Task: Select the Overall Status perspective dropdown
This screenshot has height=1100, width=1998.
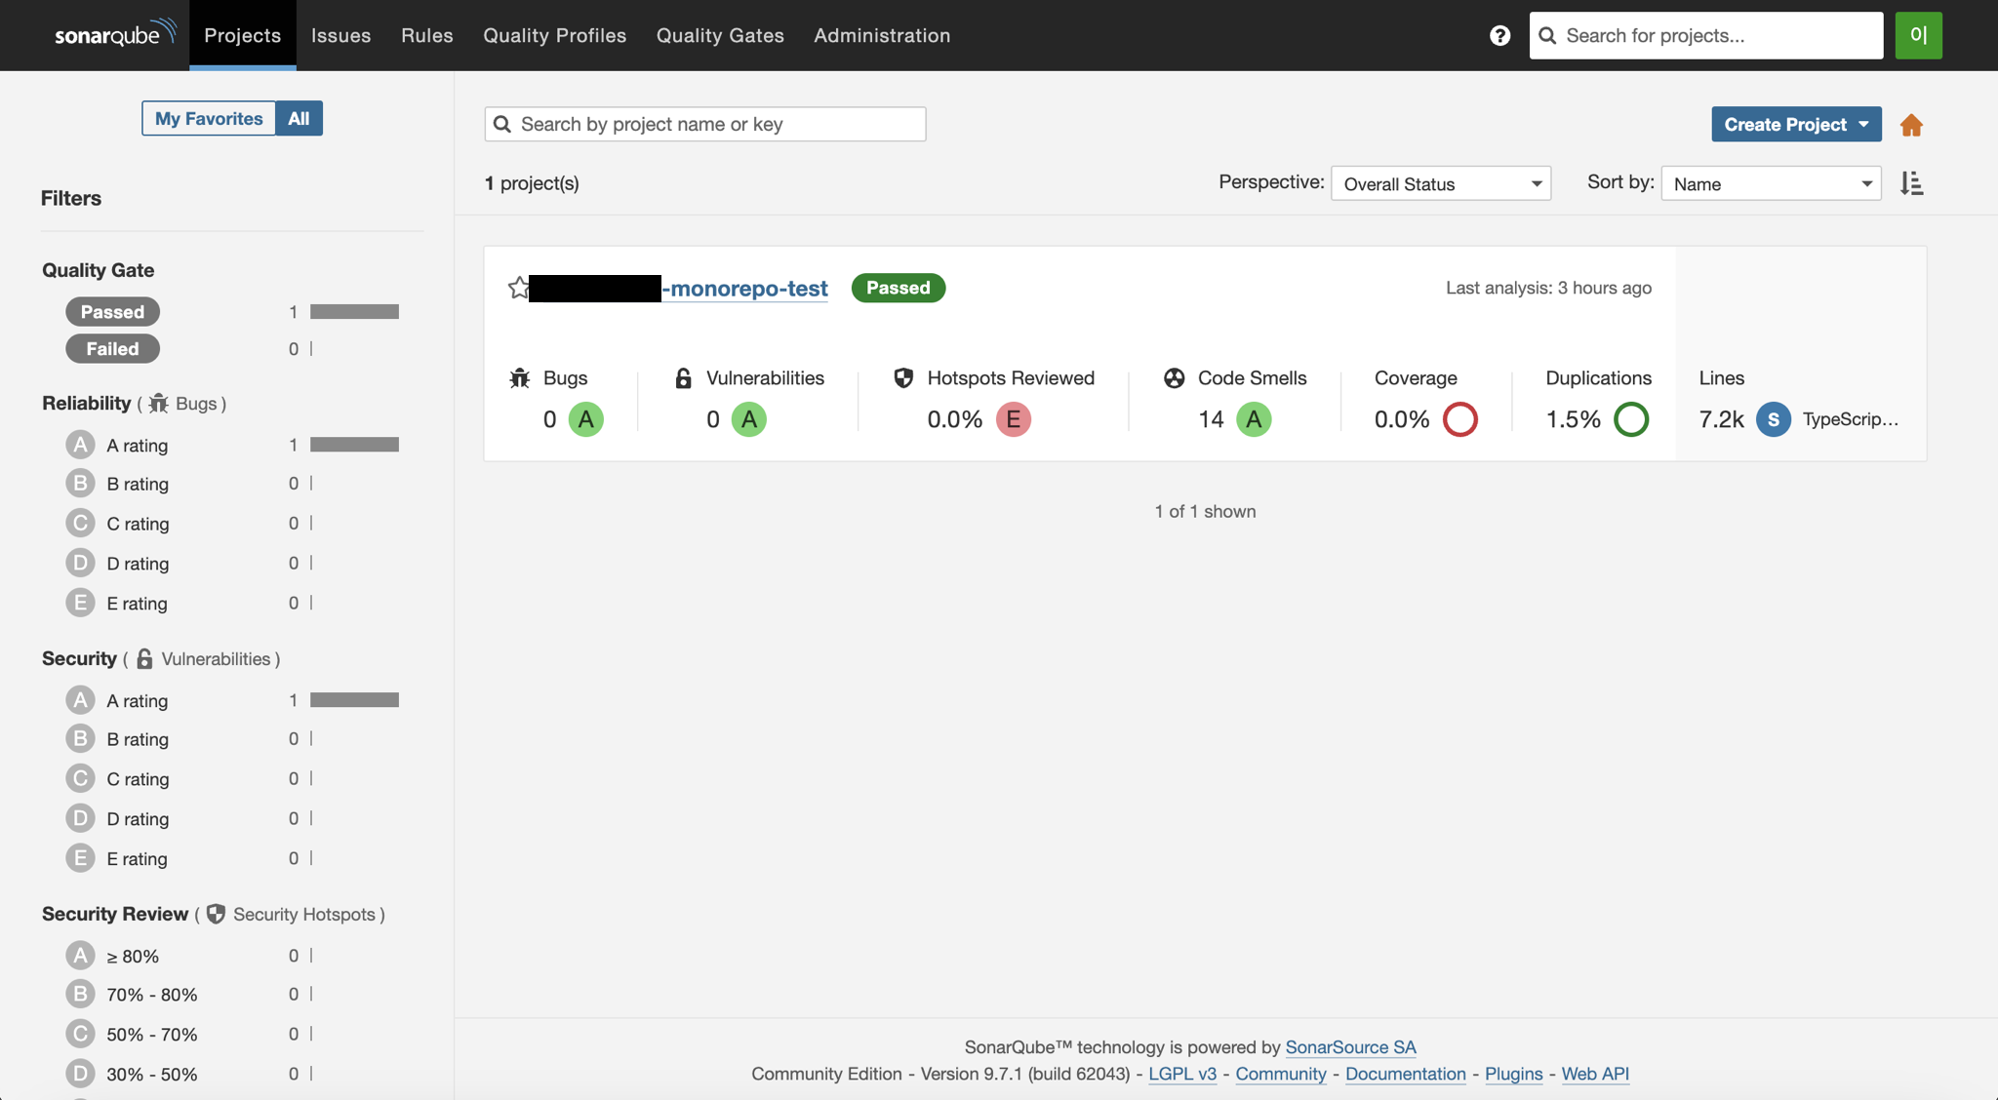Action: pyautogui.click(x=1440, y=183)
